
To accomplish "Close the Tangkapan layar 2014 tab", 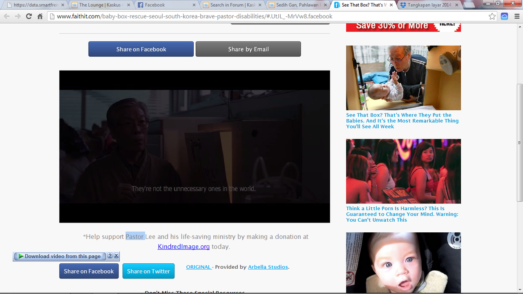I will point(456,5).
